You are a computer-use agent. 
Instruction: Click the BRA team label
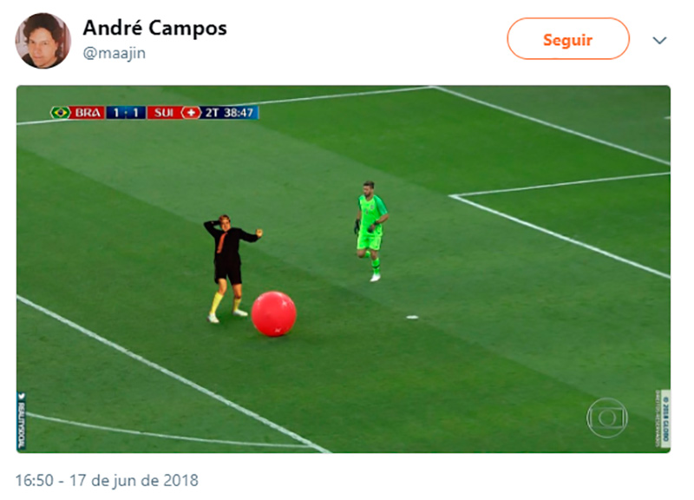tap(88, 113)
